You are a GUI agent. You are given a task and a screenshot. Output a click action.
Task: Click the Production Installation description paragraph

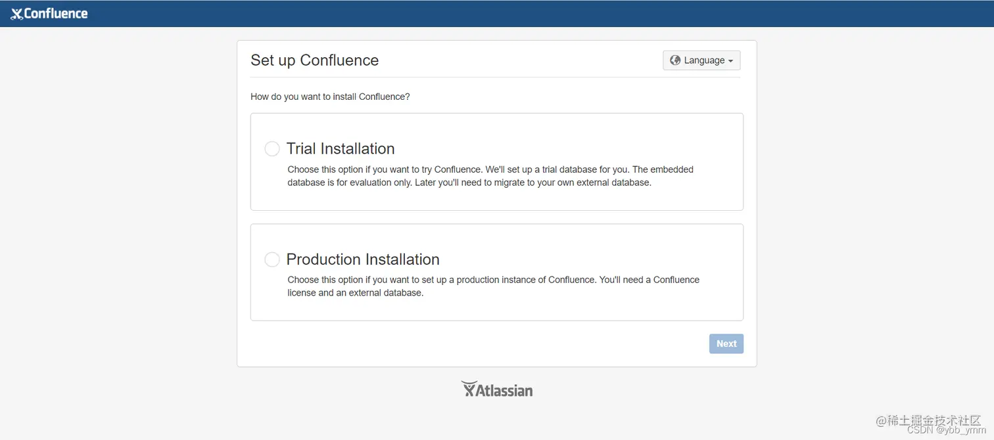[493, 286]
